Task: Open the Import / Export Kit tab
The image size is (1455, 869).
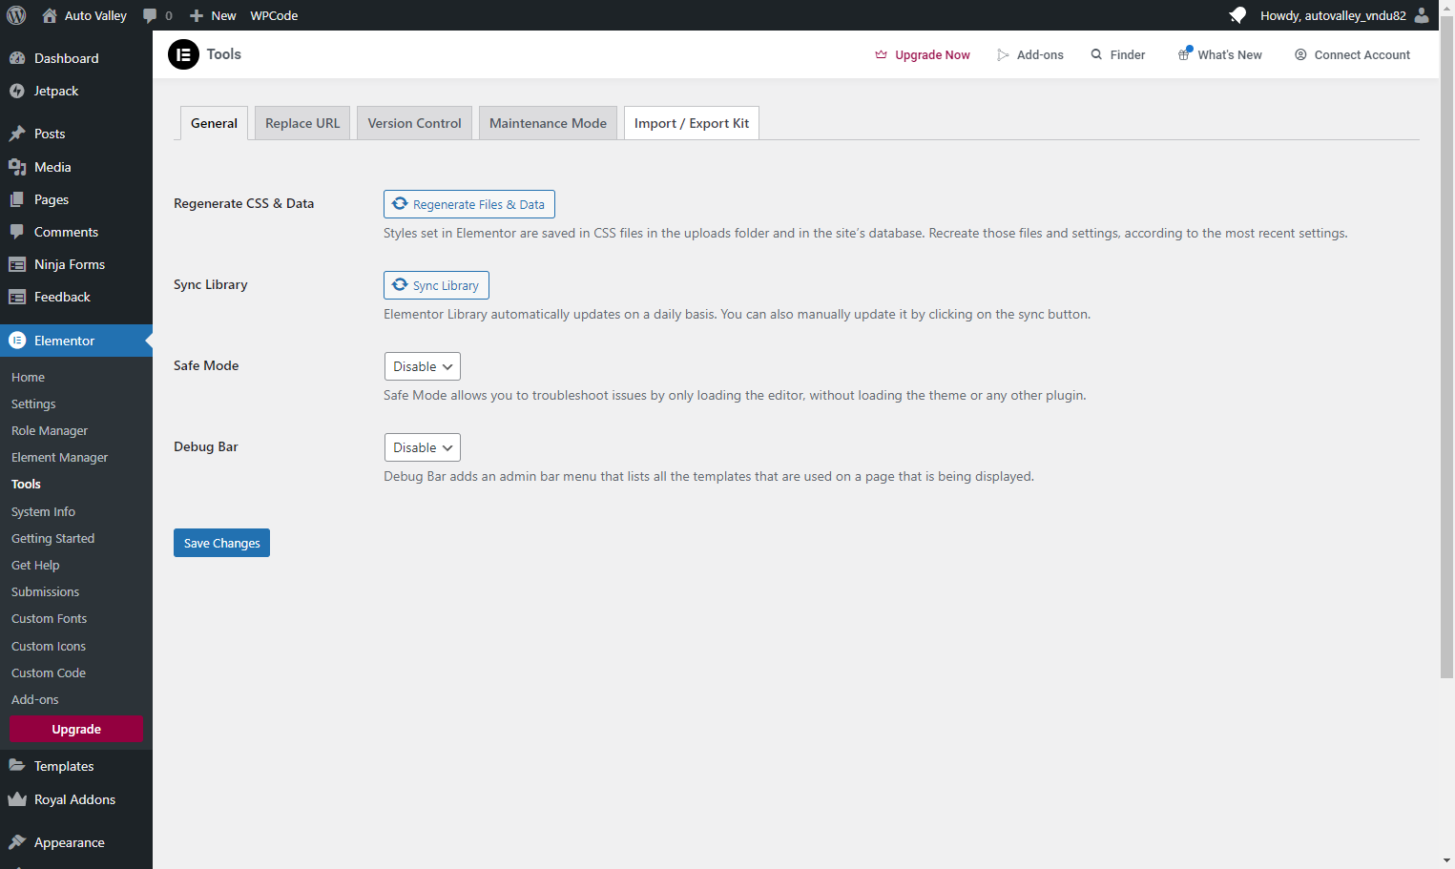Action: tap(692, 123)
